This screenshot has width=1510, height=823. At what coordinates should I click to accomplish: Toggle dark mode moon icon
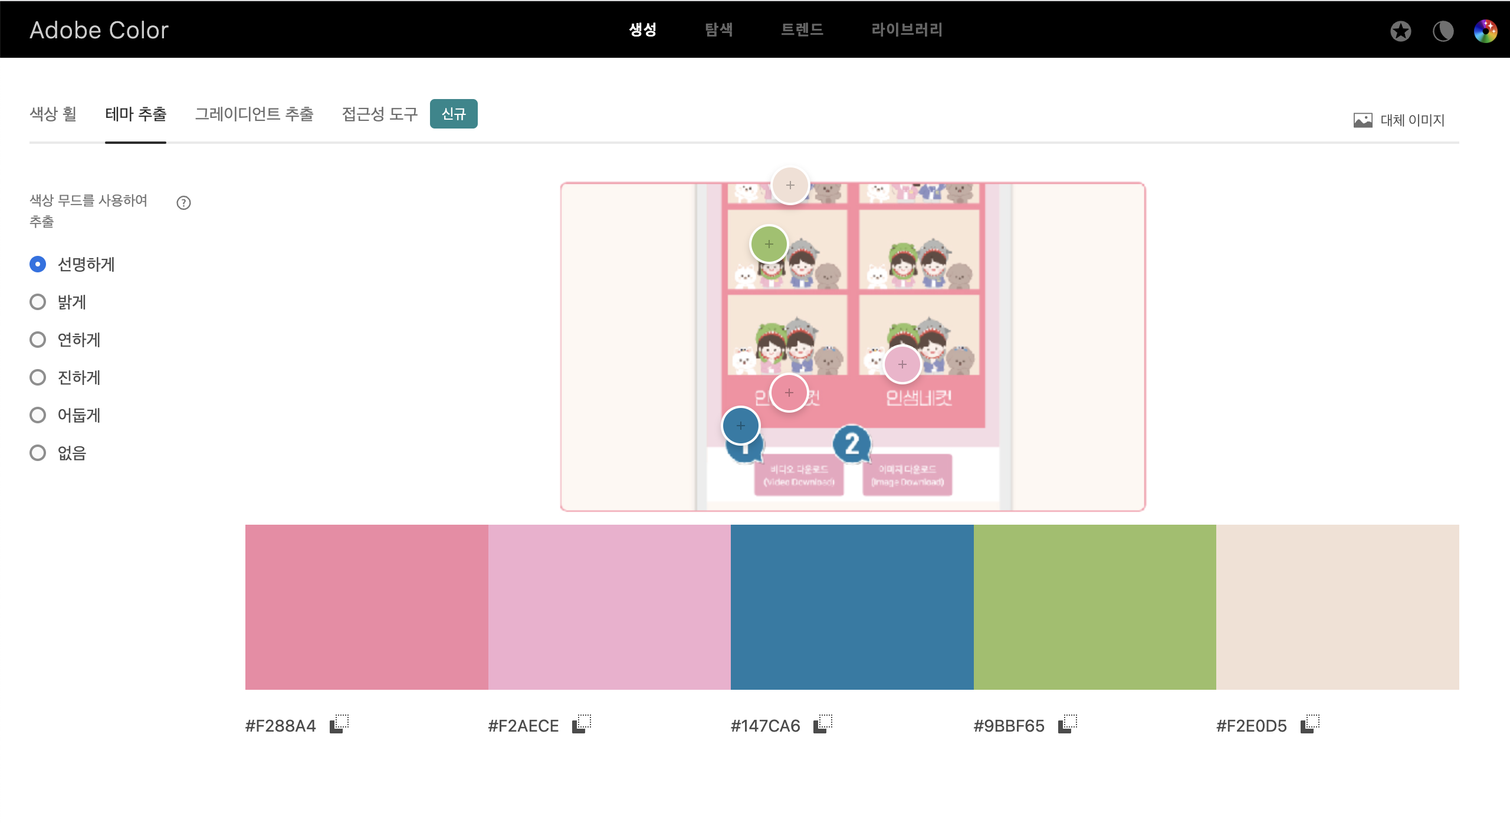[x=1443, y=31]
